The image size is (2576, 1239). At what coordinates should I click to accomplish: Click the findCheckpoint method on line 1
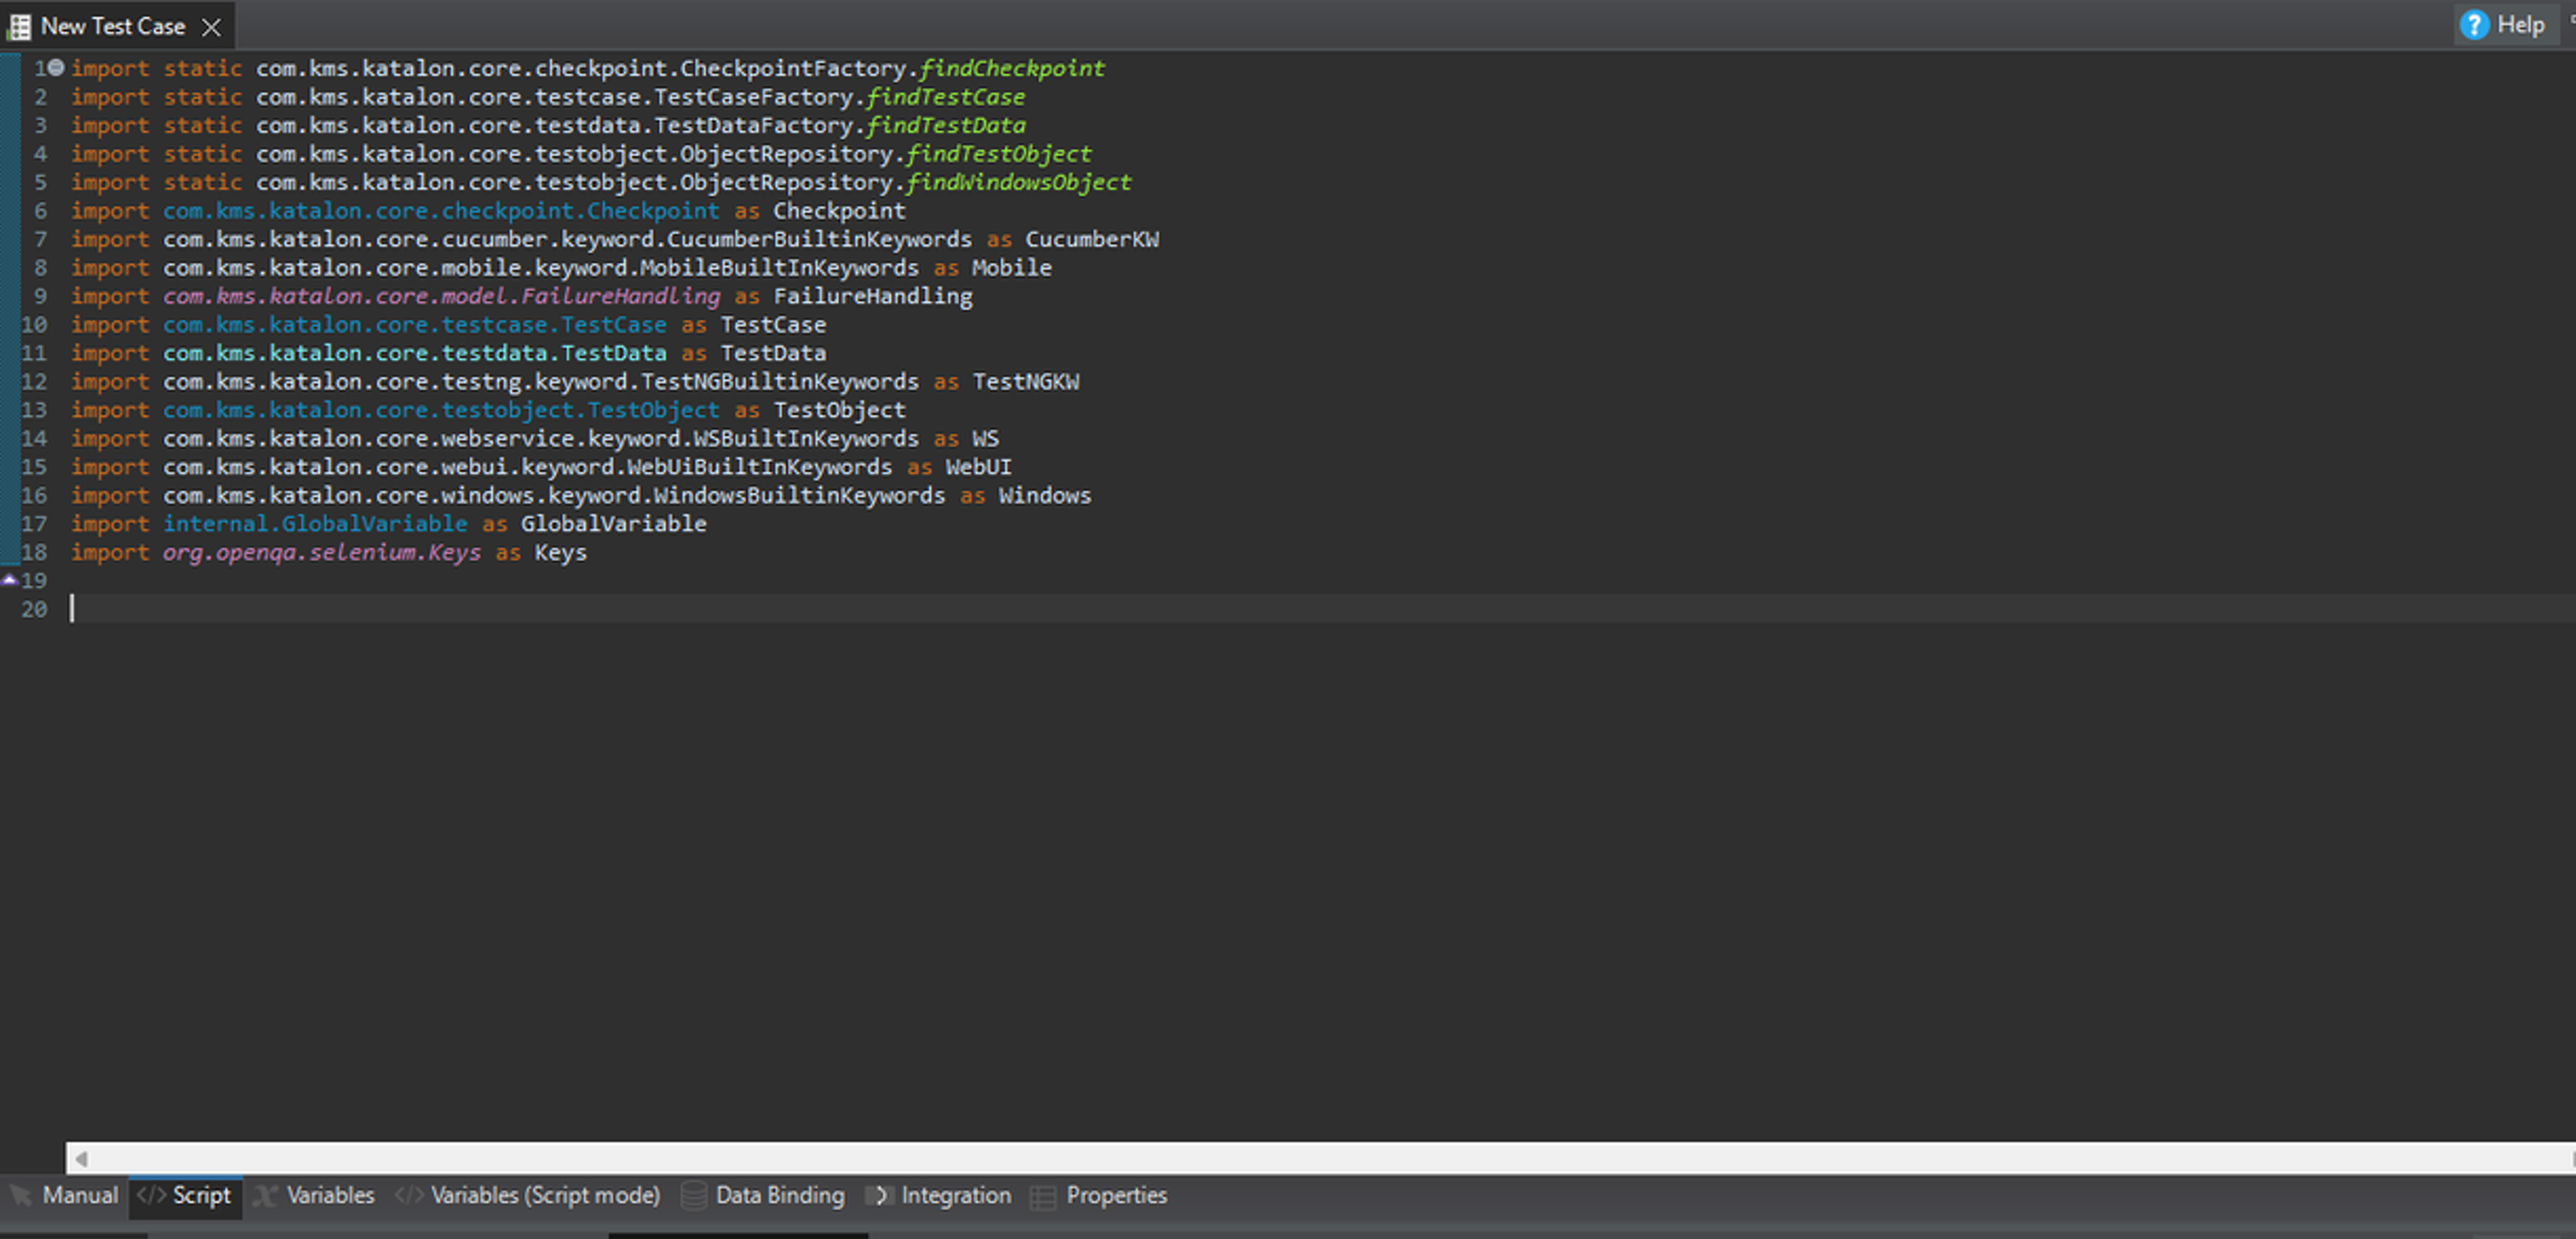coord(1012,68)
